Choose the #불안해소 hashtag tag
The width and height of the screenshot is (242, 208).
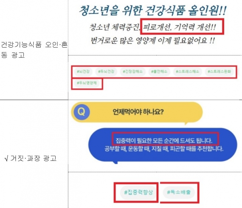point(159,72)
